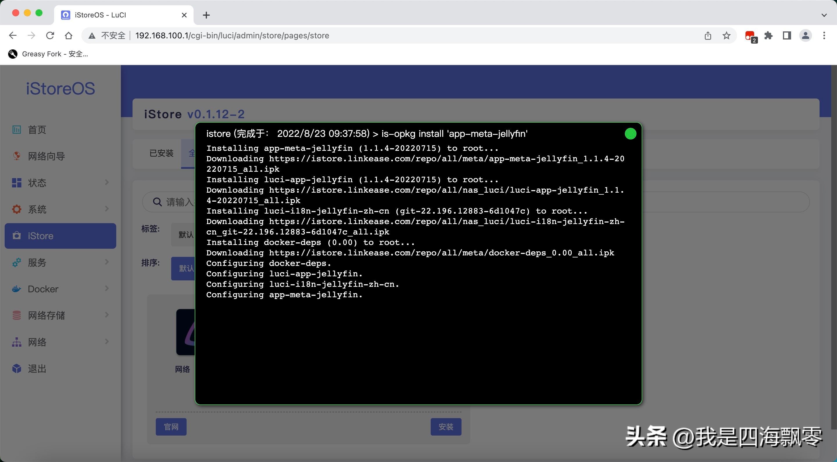
Task: Click the Docker whale icon in sidebar
Action: click(17, 289)
